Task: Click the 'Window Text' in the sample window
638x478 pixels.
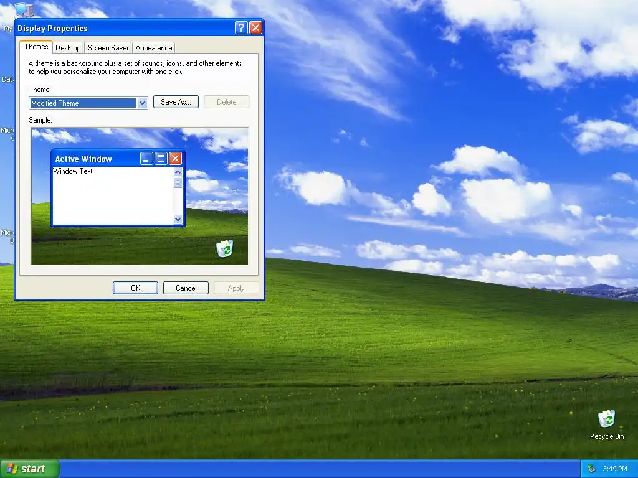Action: [x=73, y=171]
